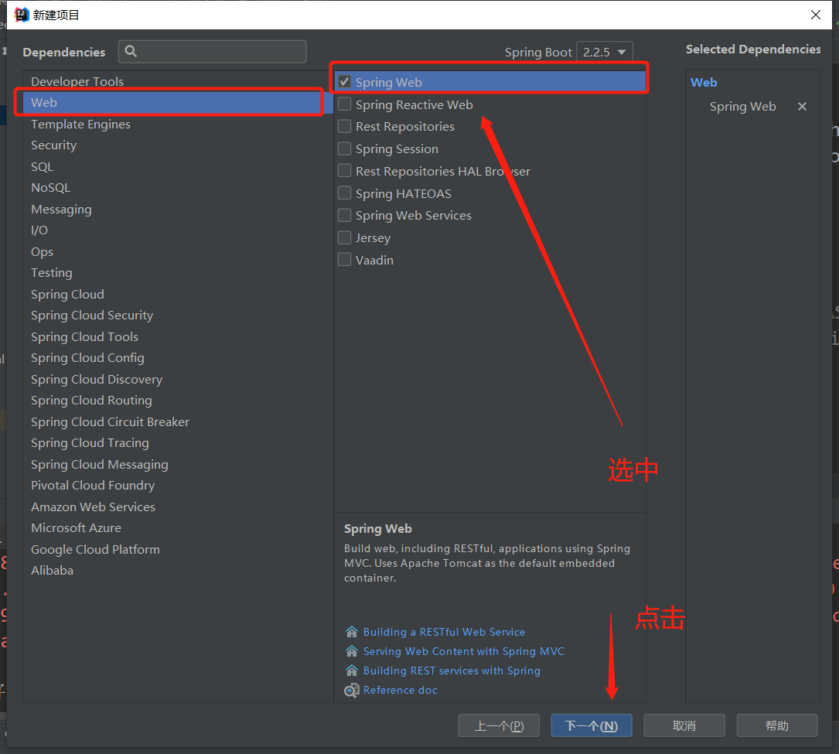The width and height of the screenshot is (839, 754).
Task: Open Spring Cloud Tracing
Action: coord(178,443)
